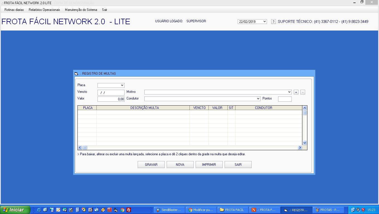Screen dimensions: 379x214
Task: Open Outlook from the quick launch bar
Action: pyautogui.click(x=96, y=210)
